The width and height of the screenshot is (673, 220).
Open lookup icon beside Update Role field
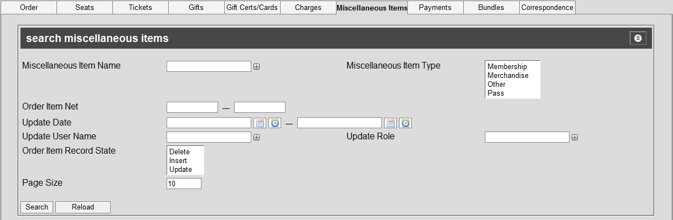pos(574,138)
